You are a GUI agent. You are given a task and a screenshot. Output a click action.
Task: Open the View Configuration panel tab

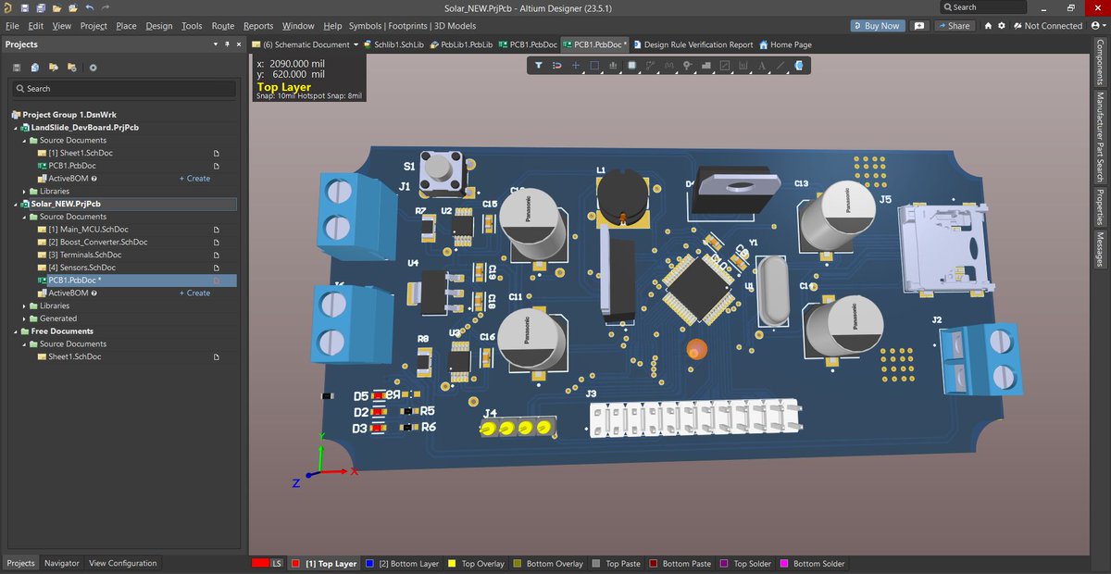[x=123, y=563]
